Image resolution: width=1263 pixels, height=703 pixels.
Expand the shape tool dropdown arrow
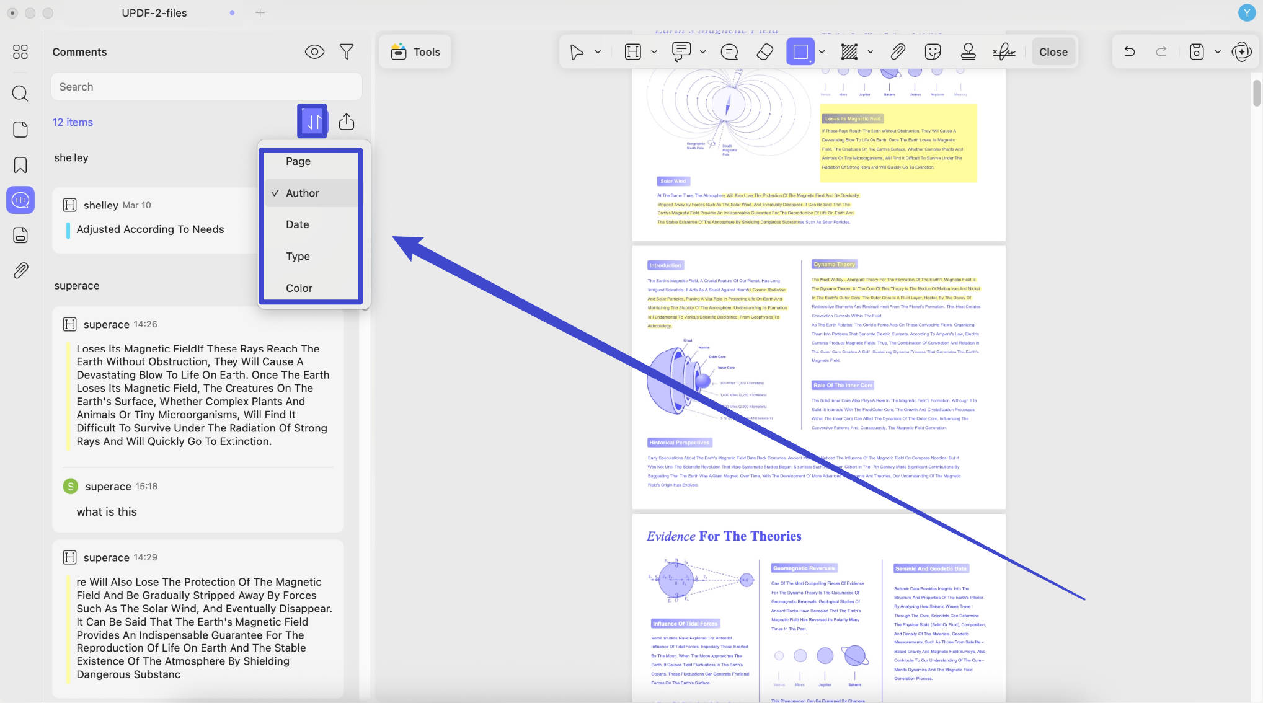pos(822,52)
